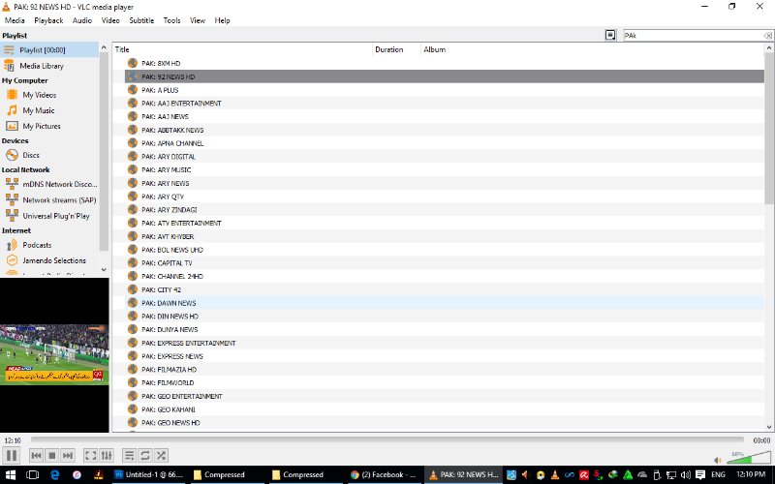Open extended settings equalizer button

tap(107, 455)
